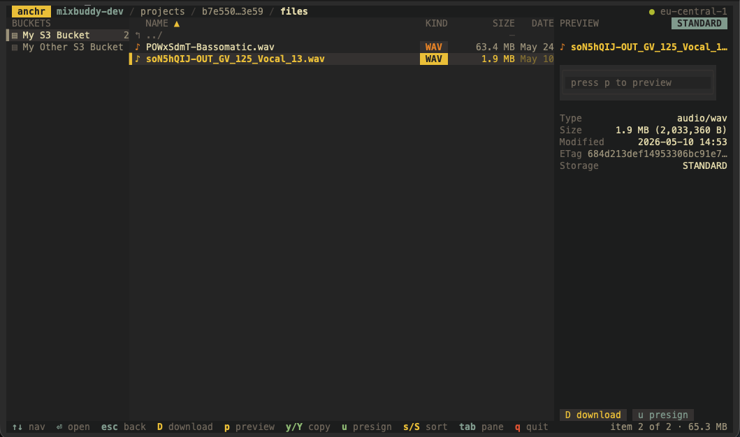Go up via the ../ parent directory row
This screenshot has height=437, width=740.
click(x=342, y=36)
